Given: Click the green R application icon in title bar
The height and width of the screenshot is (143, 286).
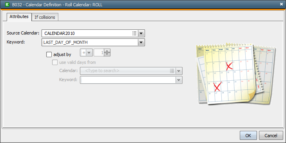Looking at the screenshot, I should tap(7, 4).
